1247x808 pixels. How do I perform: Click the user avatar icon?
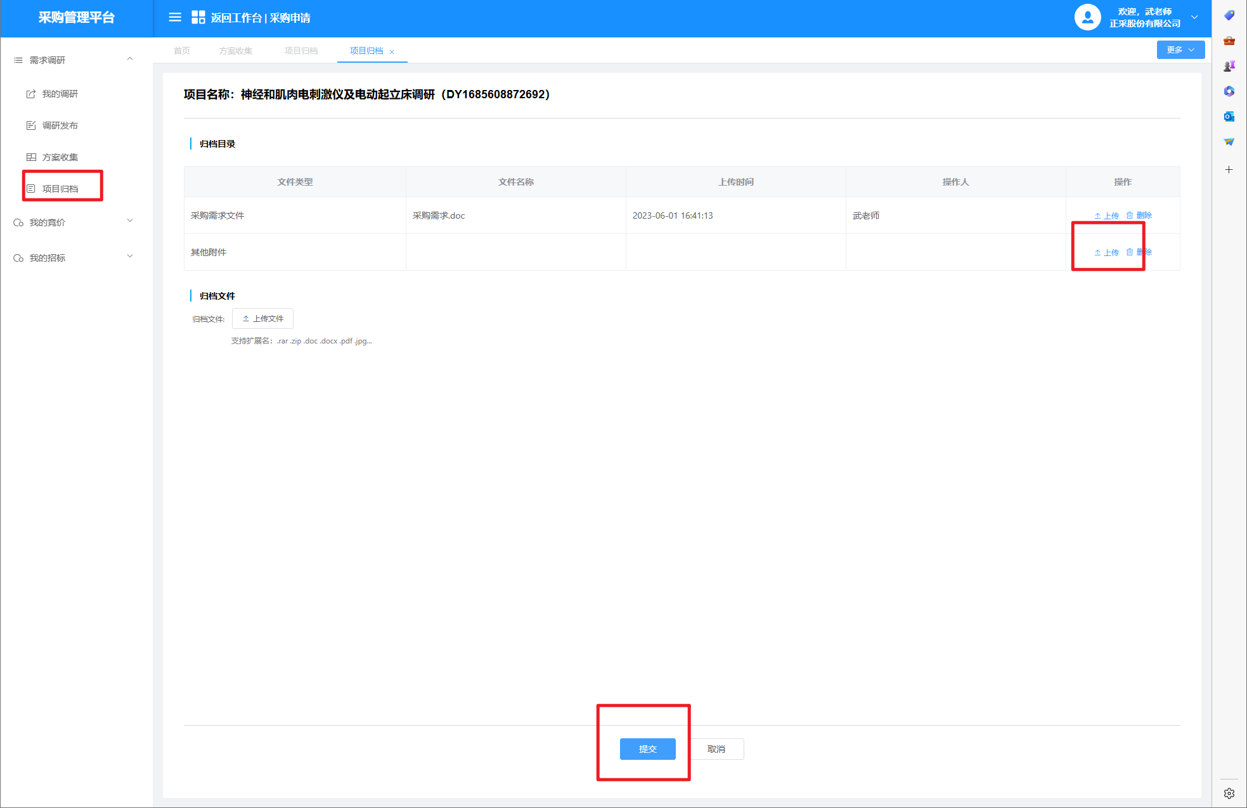[1087, 18]
